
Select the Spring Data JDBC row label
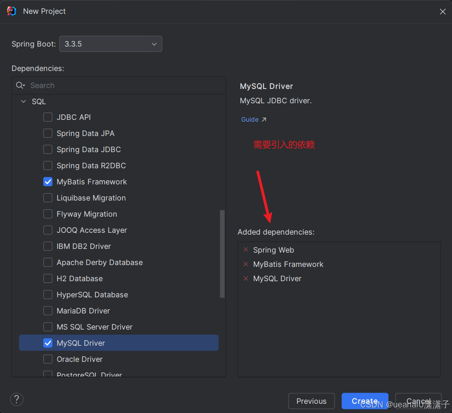pyautogui.click(x=89, y=149)
